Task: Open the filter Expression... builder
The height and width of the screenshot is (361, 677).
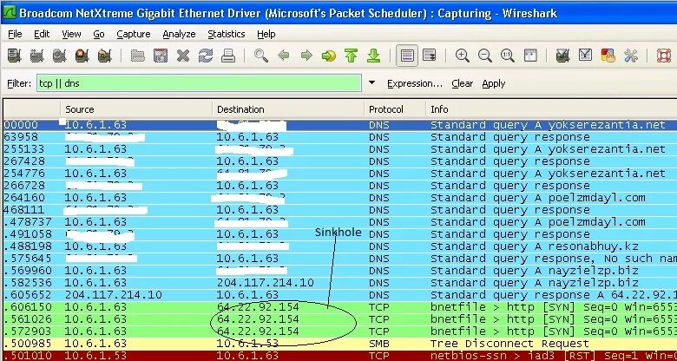Action: [x=415, y=83]
